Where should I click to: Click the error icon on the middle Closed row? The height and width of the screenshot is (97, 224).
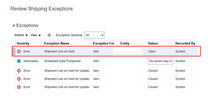click(x=19, y=79)
